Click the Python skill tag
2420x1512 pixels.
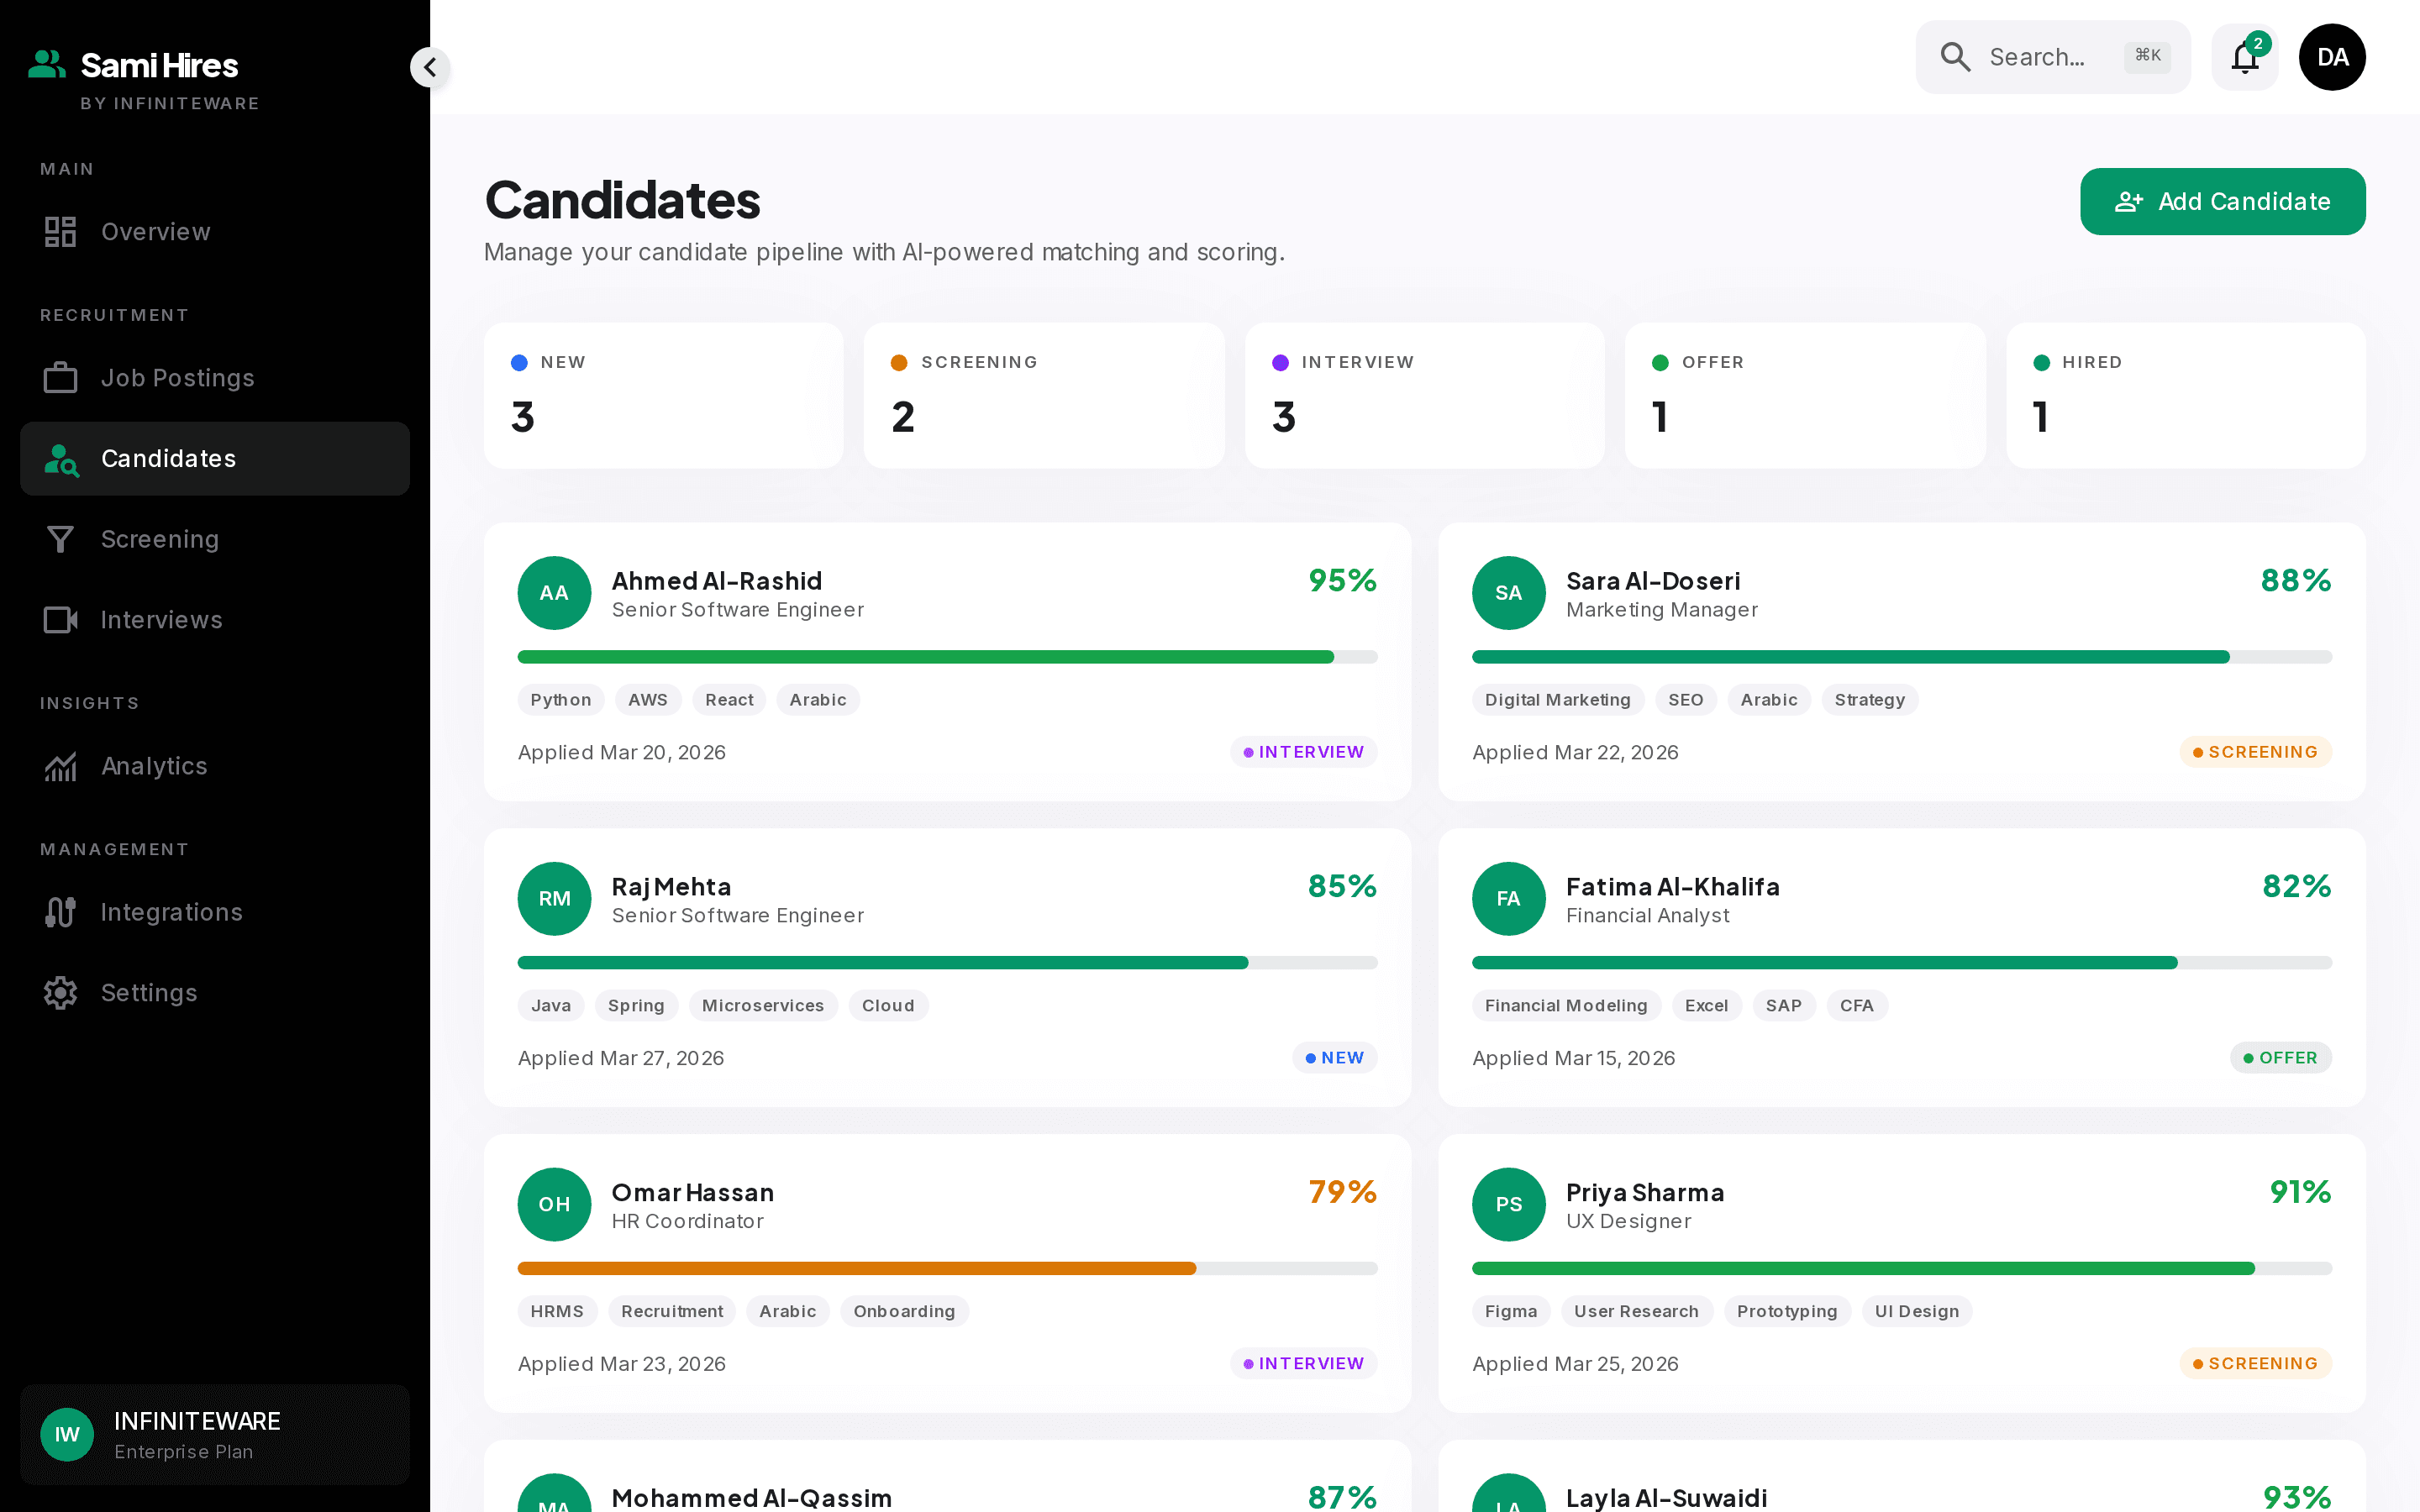560,700
